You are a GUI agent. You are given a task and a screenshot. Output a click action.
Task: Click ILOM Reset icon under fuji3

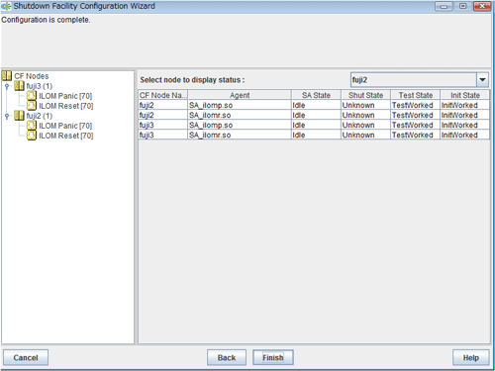(32, 106)
